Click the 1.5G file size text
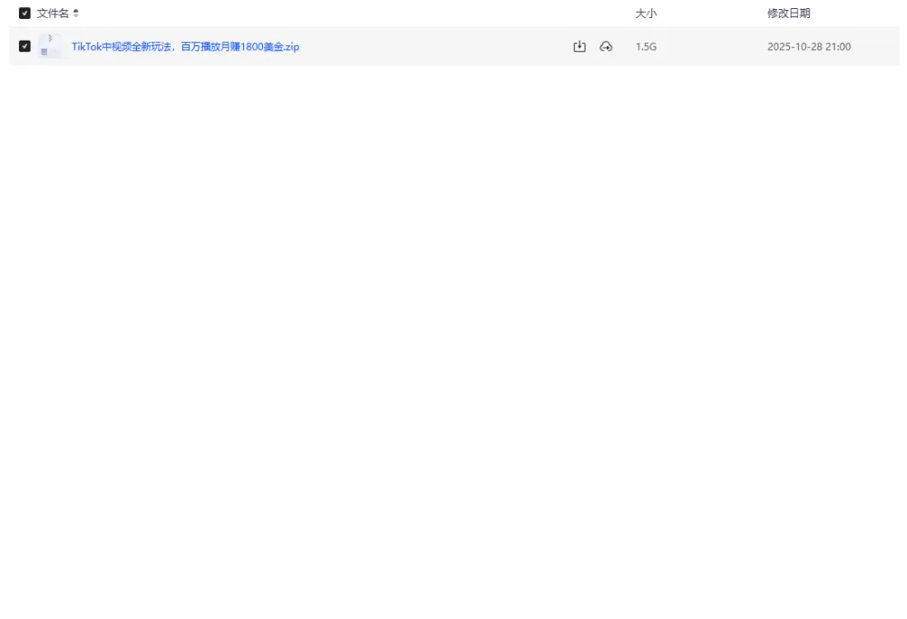Image resolution: width=907 pixels, height=619 pixels. (645, 46)
